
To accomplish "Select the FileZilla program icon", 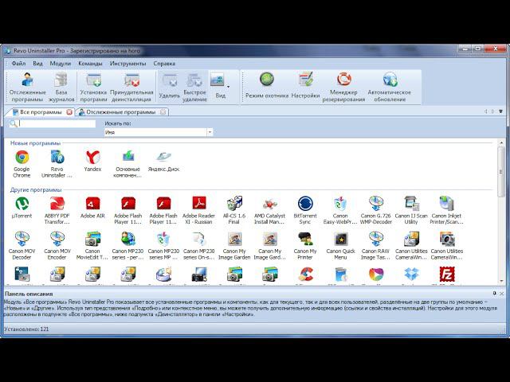I will click(x=447, y=275).
